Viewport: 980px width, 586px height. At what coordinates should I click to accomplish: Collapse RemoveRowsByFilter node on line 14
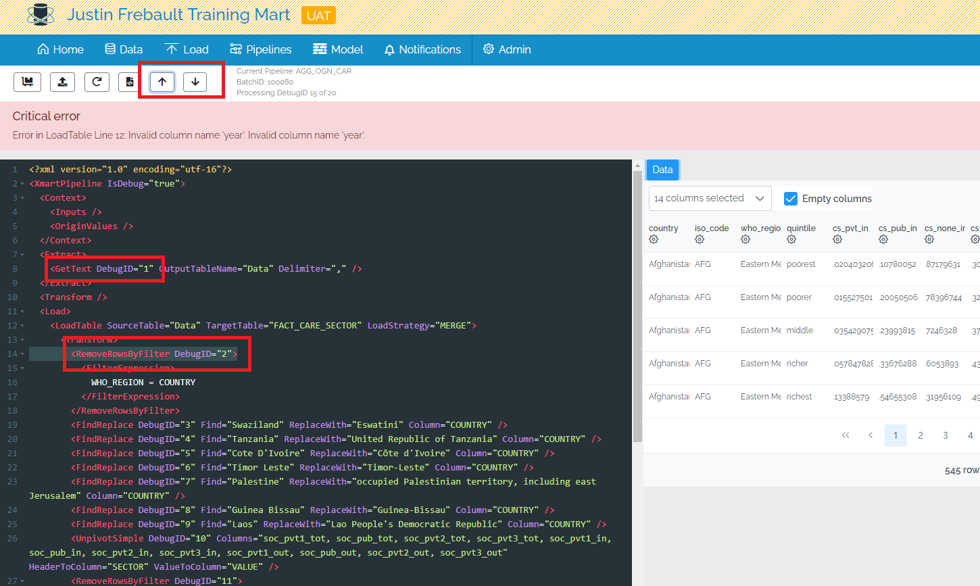(22, 354)
